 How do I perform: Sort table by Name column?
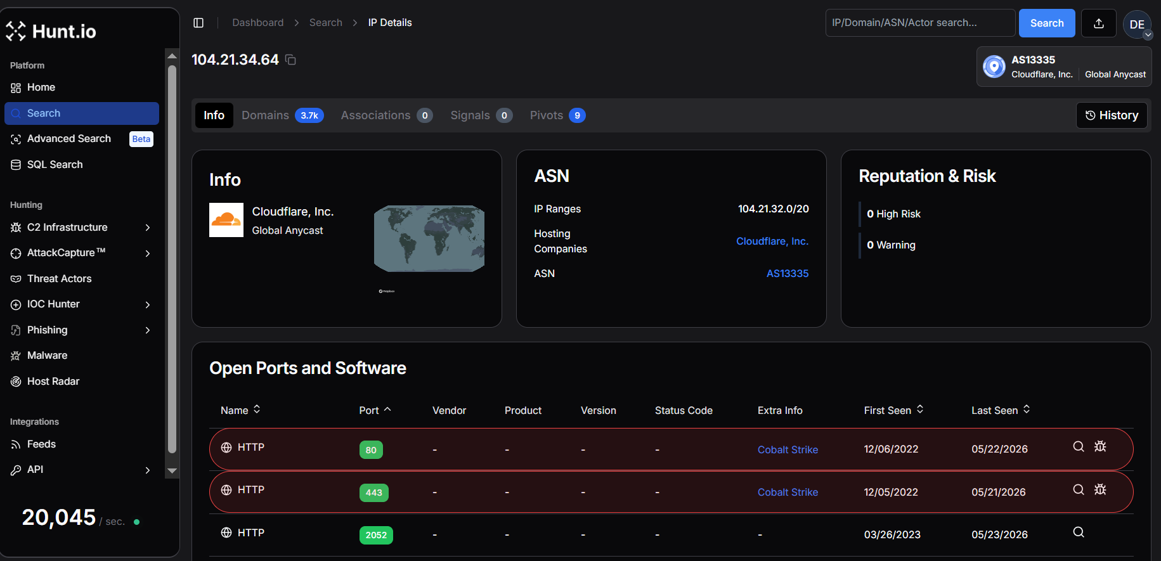point(240,410)
